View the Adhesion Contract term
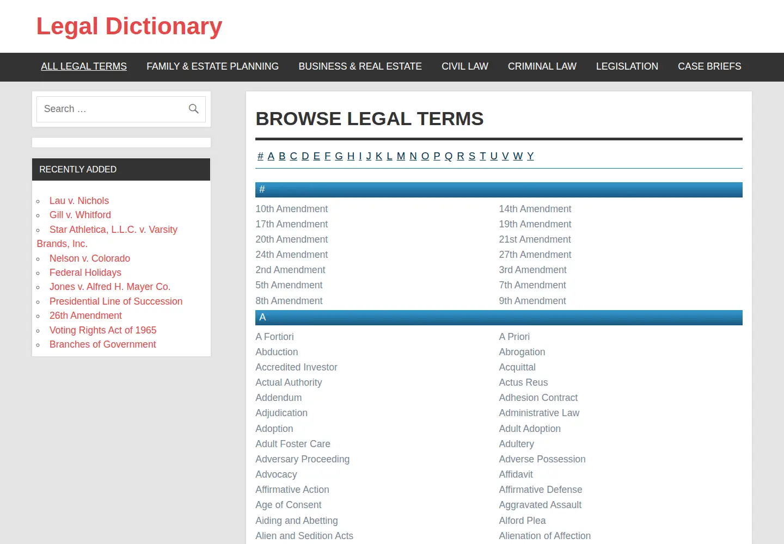This screenshot has width=784, height=544. coord(538,398)
